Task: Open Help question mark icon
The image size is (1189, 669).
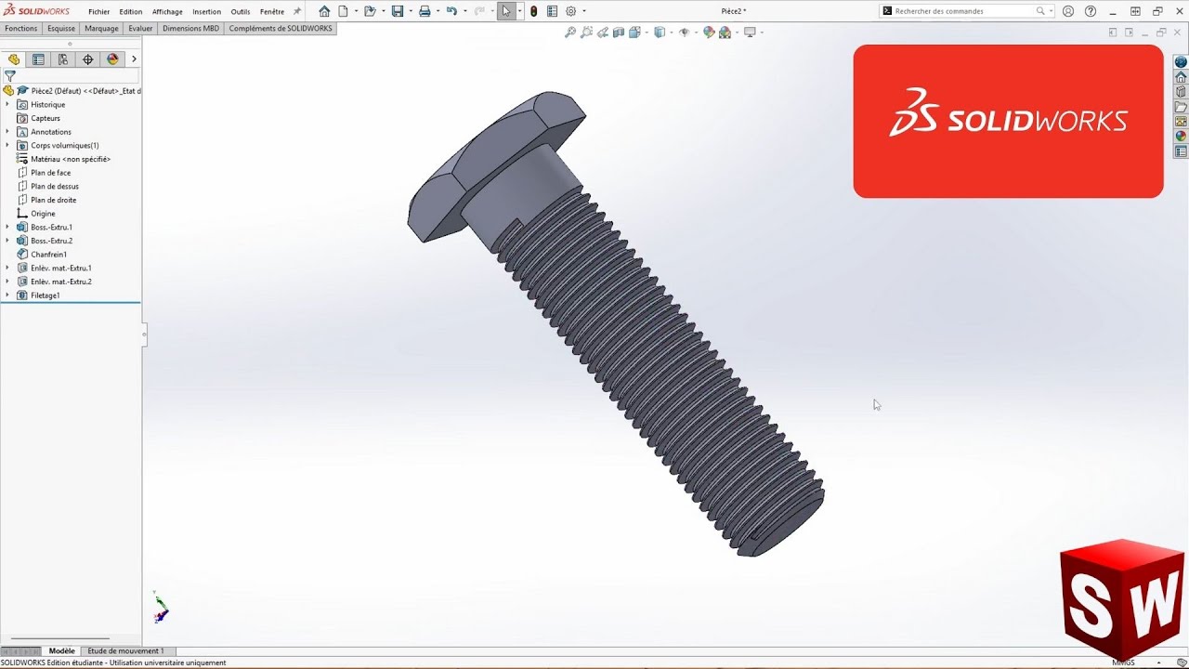Action: click(1091, 11)
